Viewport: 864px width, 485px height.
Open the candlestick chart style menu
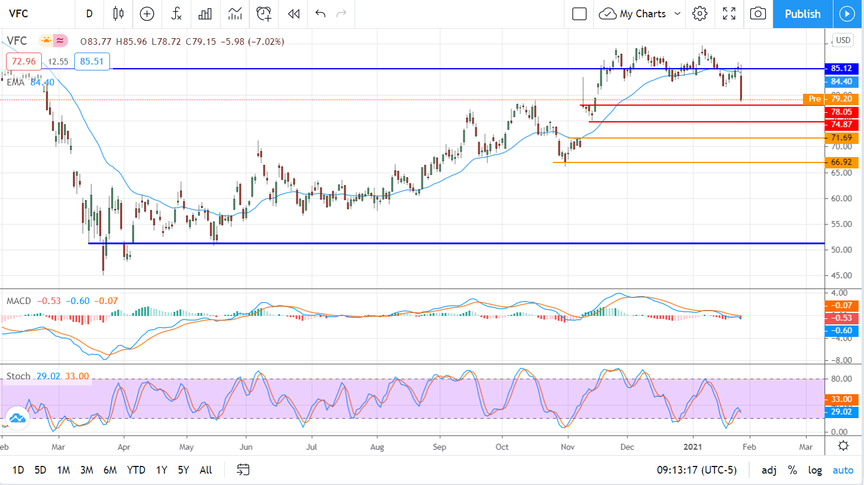coord(118,14)
